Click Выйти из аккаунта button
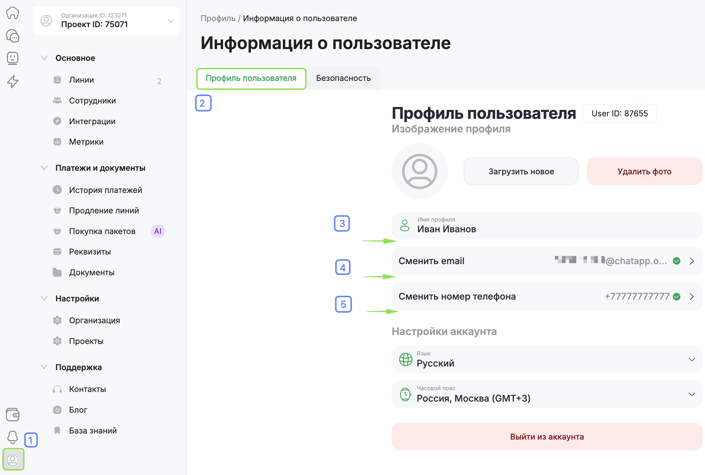 pyautogui.click(x=547, y=437)
